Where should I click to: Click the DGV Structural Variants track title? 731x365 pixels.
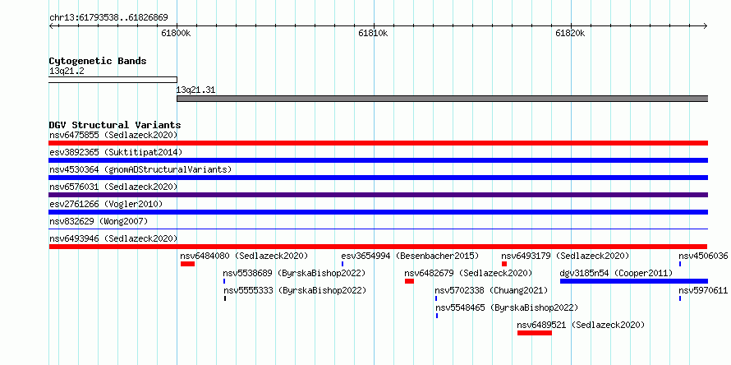pyautogui.click(x=115, y=125)
